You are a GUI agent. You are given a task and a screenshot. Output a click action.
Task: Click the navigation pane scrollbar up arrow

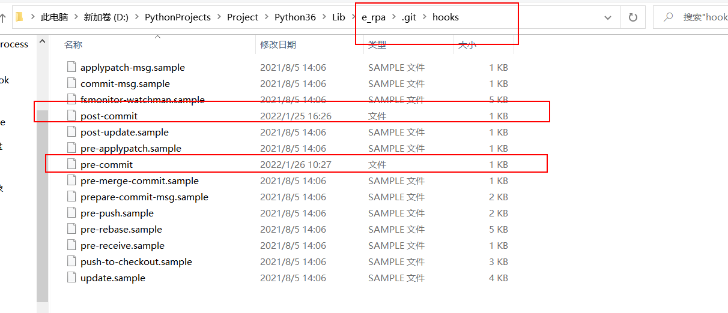pyautogui.click(x=42, y=41)
